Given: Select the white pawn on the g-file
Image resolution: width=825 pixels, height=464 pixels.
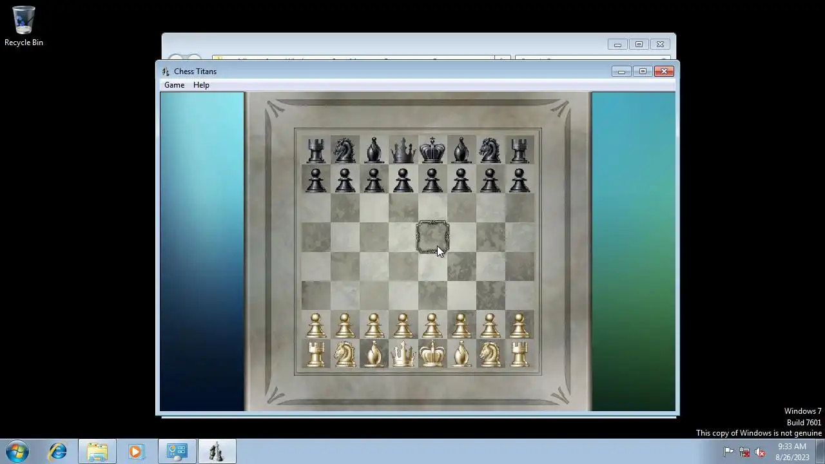Looking at the screenshot, I should [490, 325].
